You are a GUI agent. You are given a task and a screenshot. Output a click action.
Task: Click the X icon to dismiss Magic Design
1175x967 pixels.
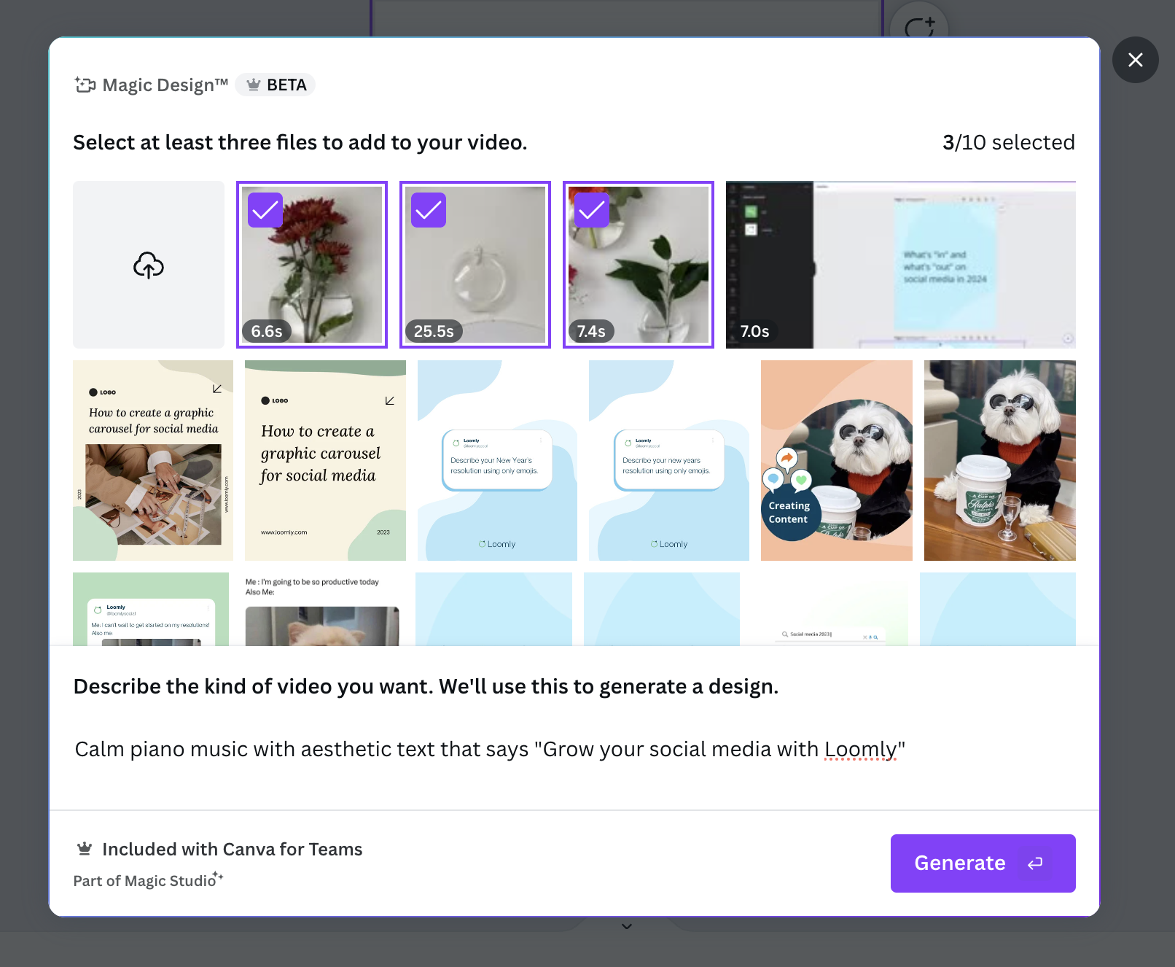pyautogui.click(x=1135, y=60)
